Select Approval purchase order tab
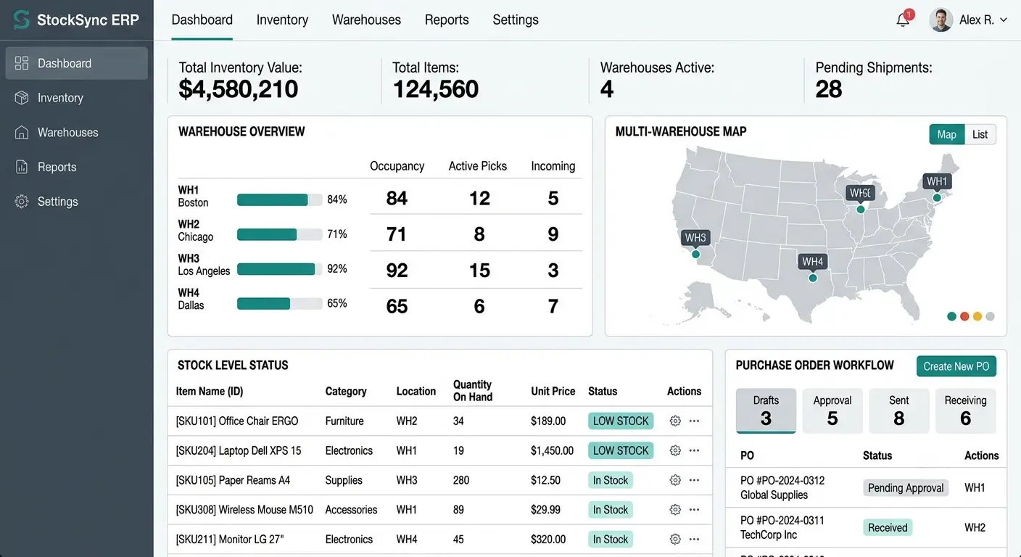Viewport: 1021px width, 557px height. [832, 410]
